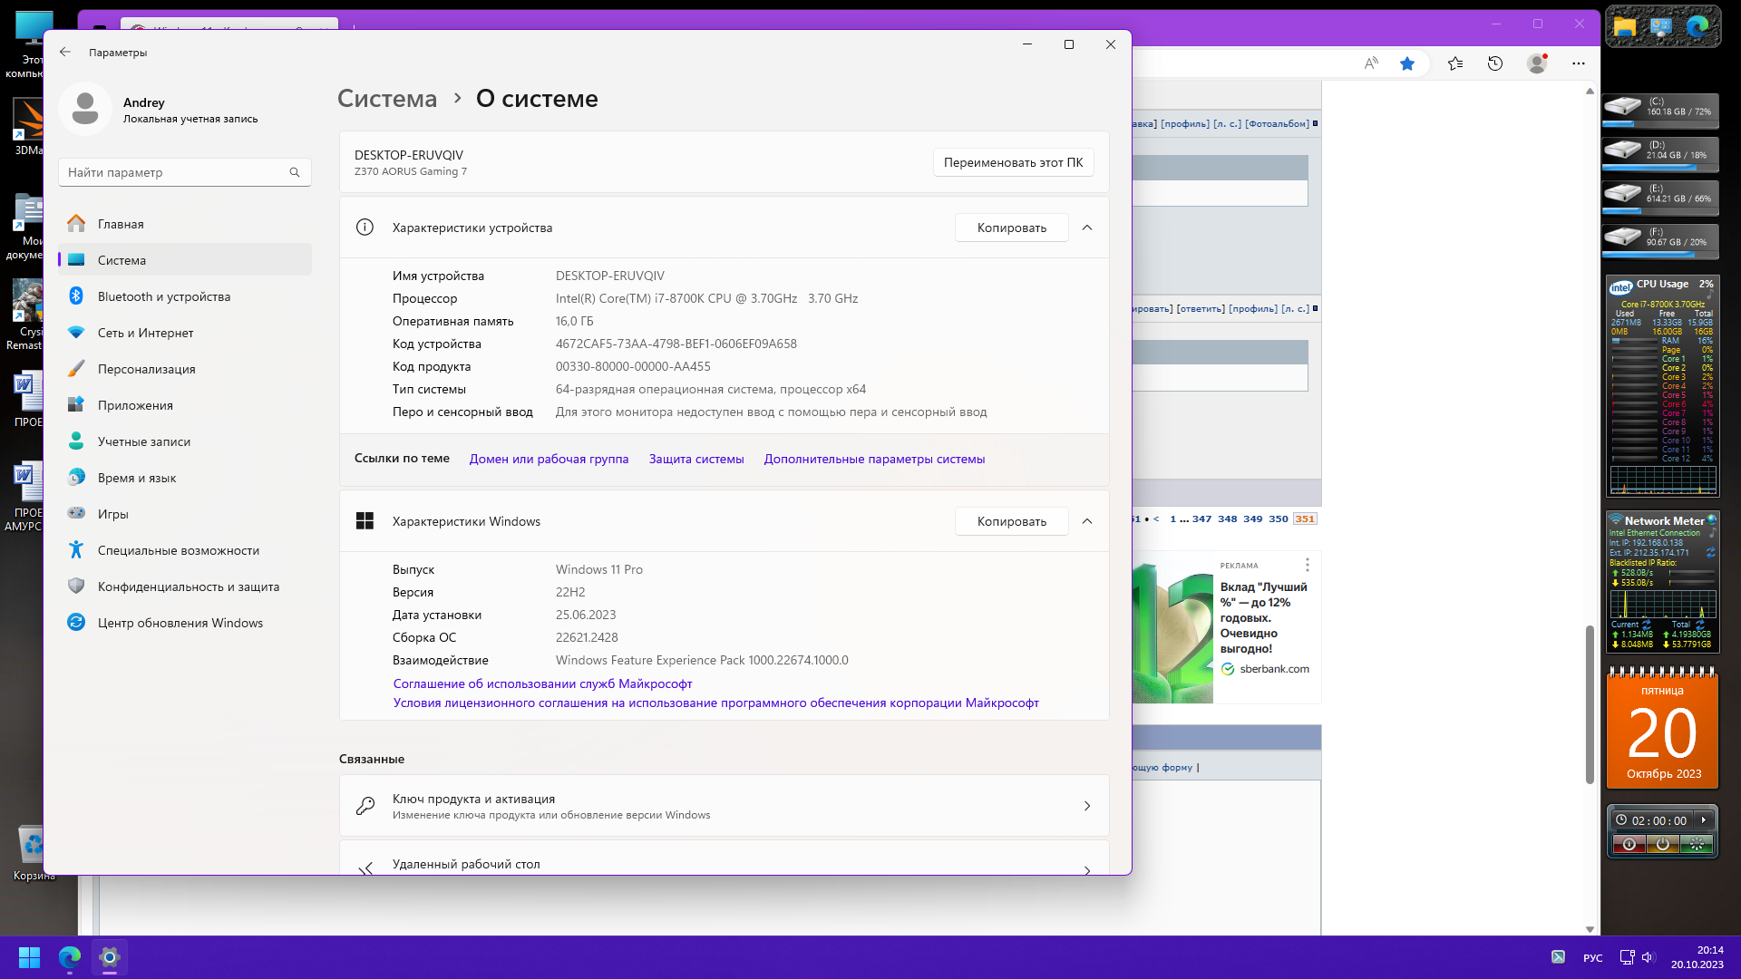The image size is (1741, 979).
Task: Collapse Характеристики устройства section chevron
Action: tap(1087, 228)
